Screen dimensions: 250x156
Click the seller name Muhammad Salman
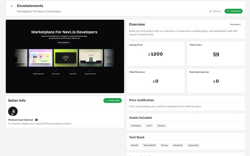(x=21, y=120)
